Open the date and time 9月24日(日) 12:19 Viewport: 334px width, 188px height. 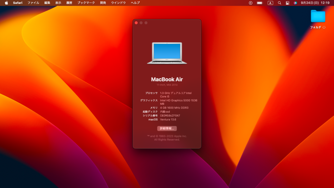click(315, 3)
